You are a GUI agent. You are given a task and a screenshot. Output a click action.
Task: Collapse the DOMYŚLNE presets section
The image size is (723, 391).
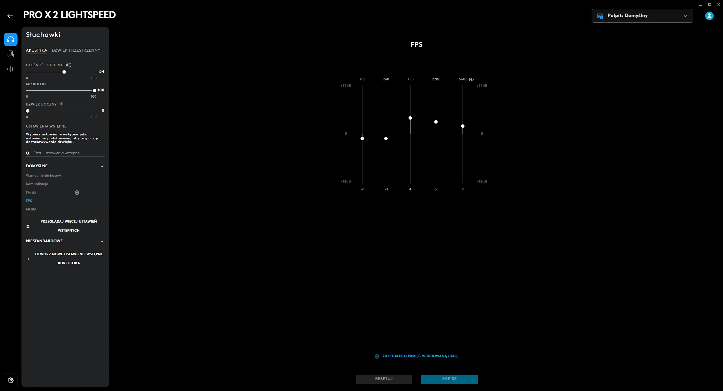click(x=102, y=166)
